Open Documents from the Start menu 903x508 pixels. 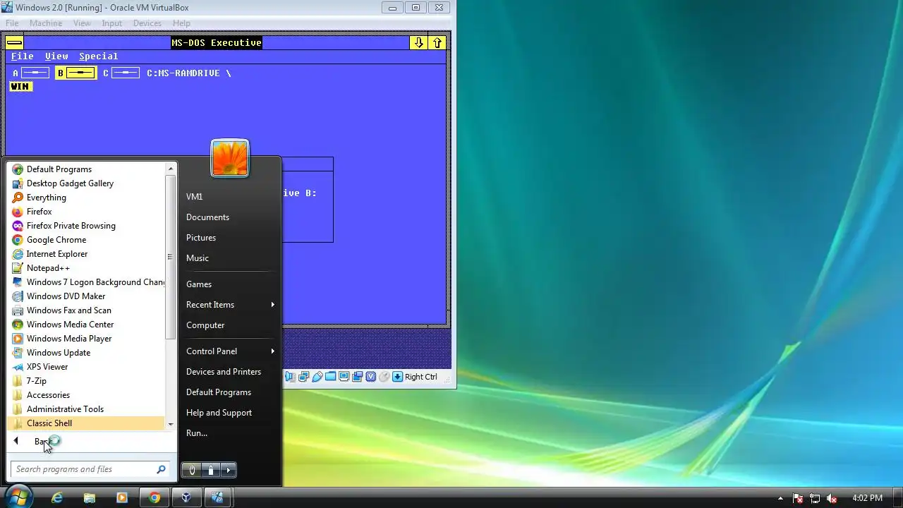pos(230,217)
